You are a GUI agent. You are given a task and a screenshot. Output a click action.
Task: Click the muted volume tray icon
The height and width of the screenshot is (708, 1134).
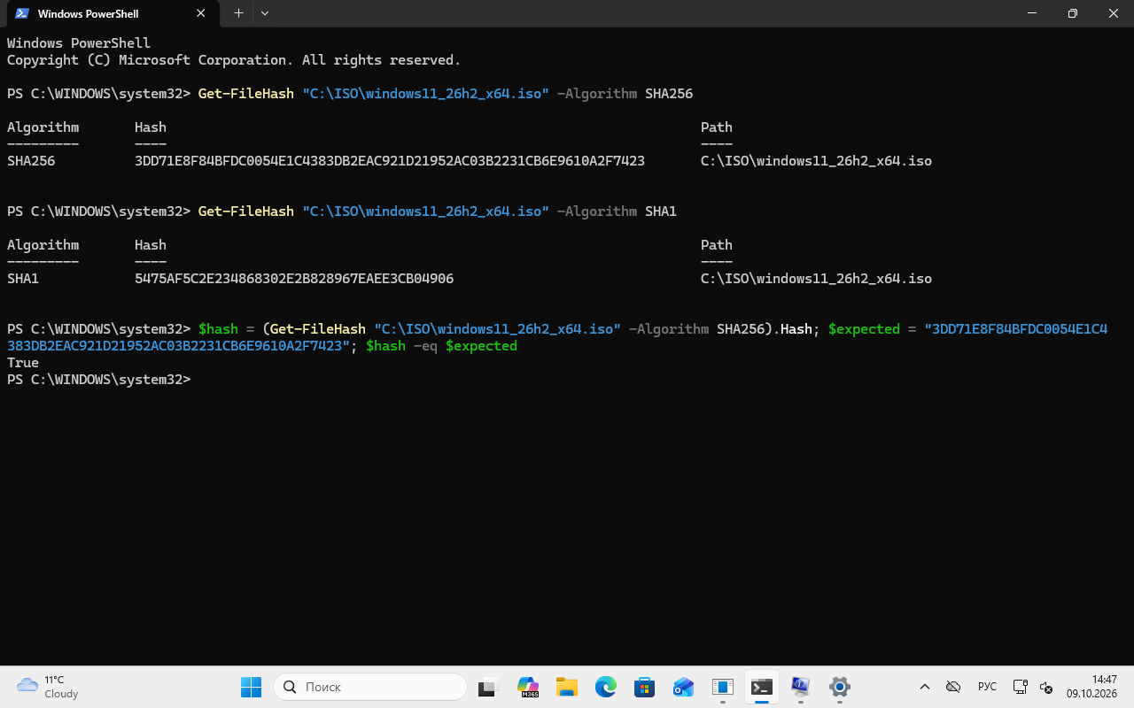pyautogui.click(x=1045, y=687)
